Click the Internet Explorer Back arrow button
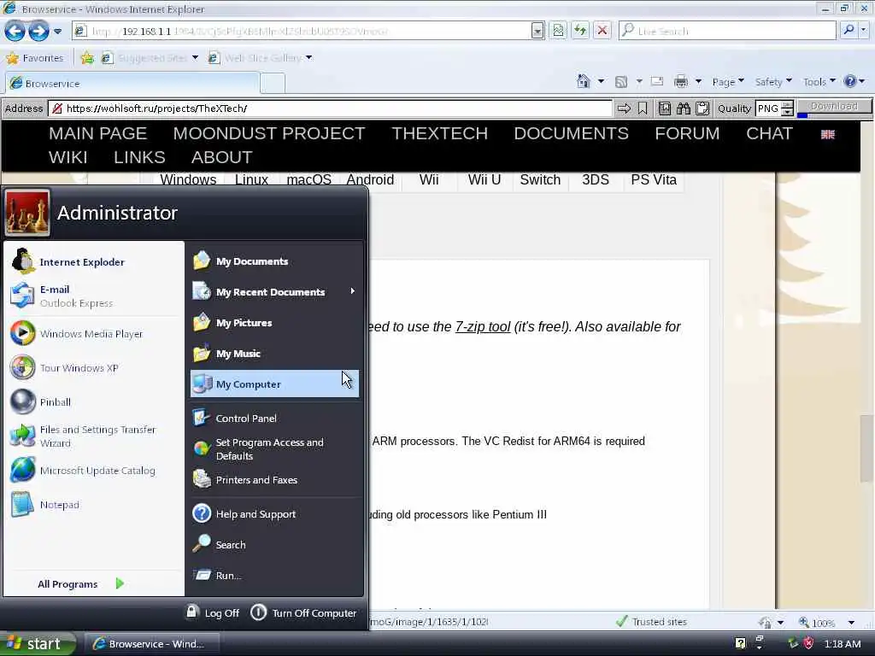875x656 pixels. click(15, 32)
